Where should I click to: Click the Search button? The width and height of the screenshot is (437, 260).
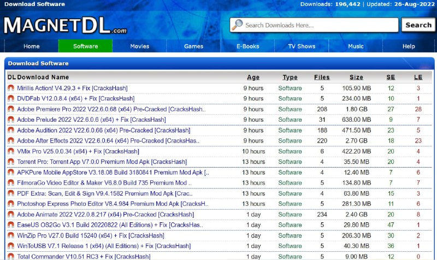pyautogui.click(x=418, y=25)
